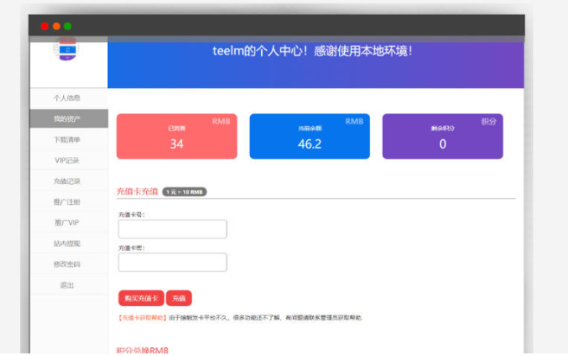
Task: Focus the 充值卡号 input field
Action: [x=172, y=229]
